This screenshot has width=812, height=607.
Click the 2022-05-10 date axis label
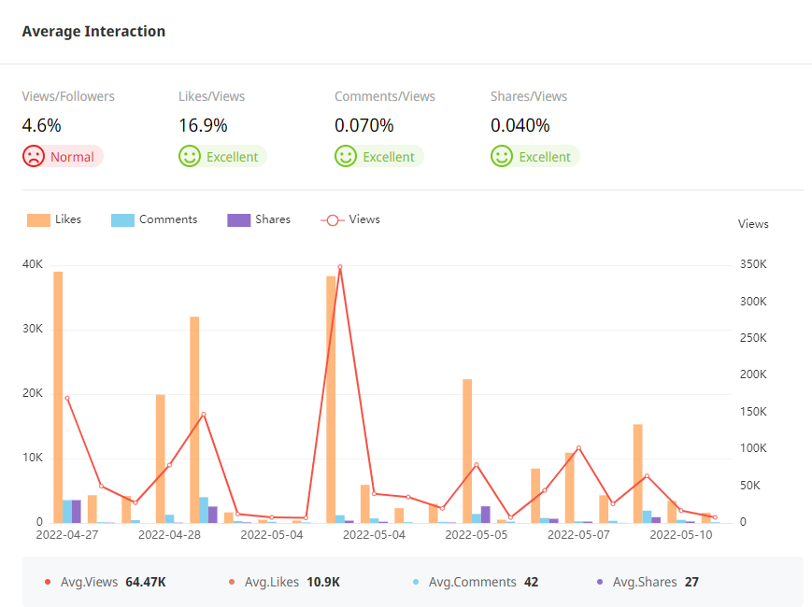tap(680, 536)
